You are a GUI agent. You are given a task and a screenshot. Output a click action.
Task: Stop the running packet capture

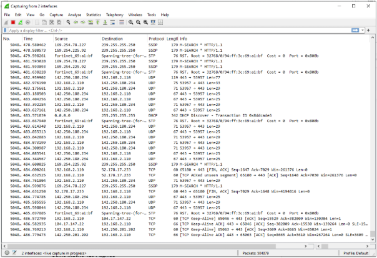(x=13, y=22)
